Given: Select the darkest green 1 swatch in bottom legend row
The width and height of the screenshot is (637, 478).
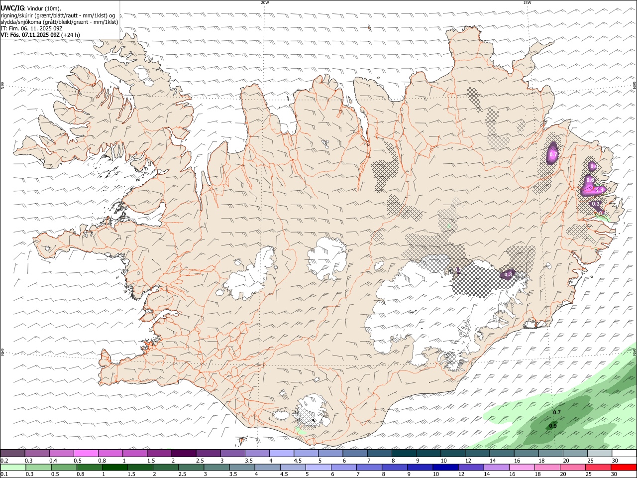Looking at the screenshot, I should pos(114,467).
